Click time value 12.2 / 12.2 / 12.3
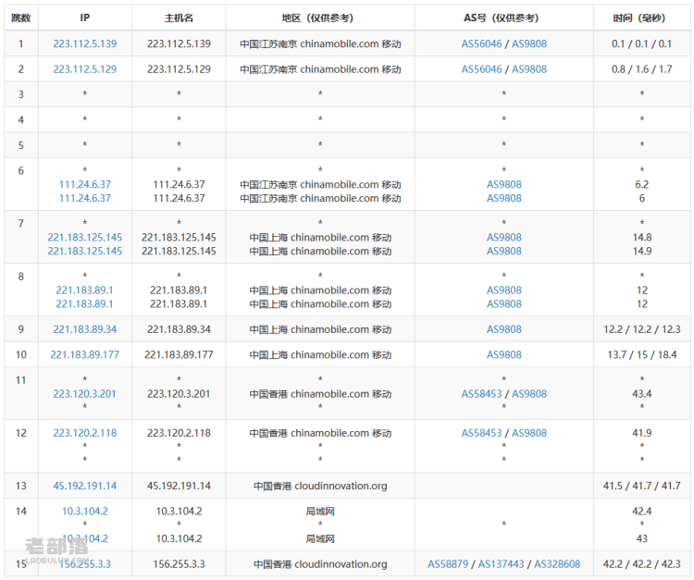Image resolution: width=694 pixels, height=580 pixels. 642,329
